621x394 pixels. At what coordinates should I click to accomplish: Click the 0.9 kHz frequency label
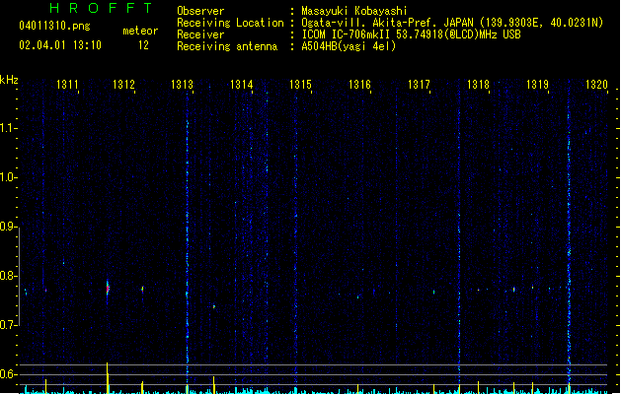(8, 226)
